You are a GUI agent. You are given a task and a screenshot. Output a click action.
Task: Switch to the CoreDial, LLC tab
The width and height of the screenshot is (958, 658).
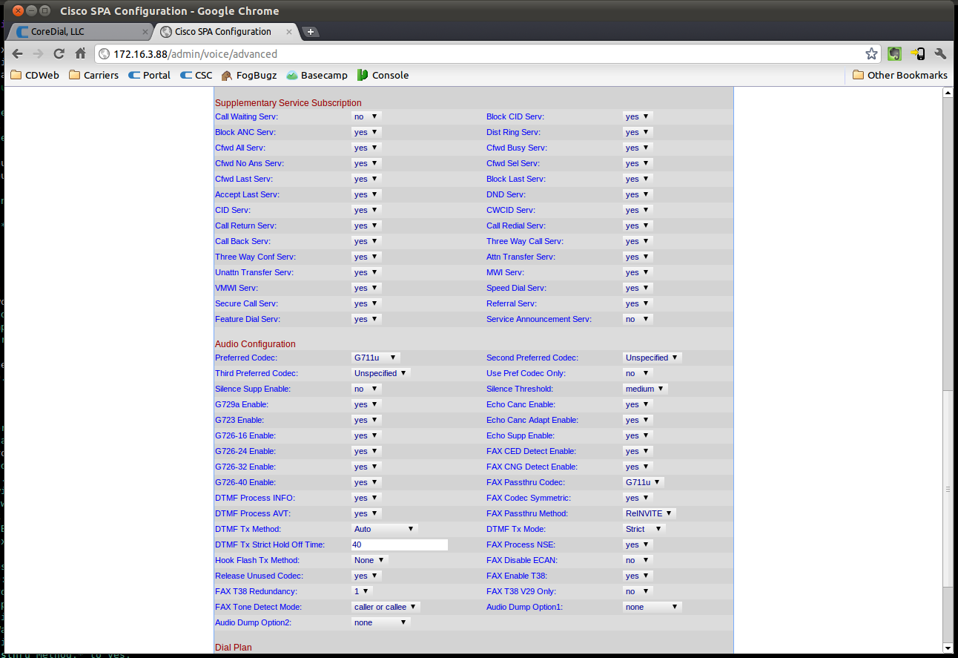tap(80, 32)
